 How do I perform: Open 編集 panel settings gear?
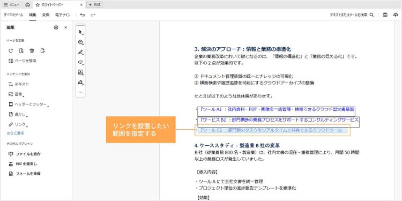[56, 27]
